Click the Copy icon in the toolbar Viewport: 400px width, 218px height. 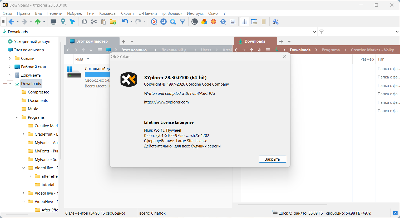84,22
